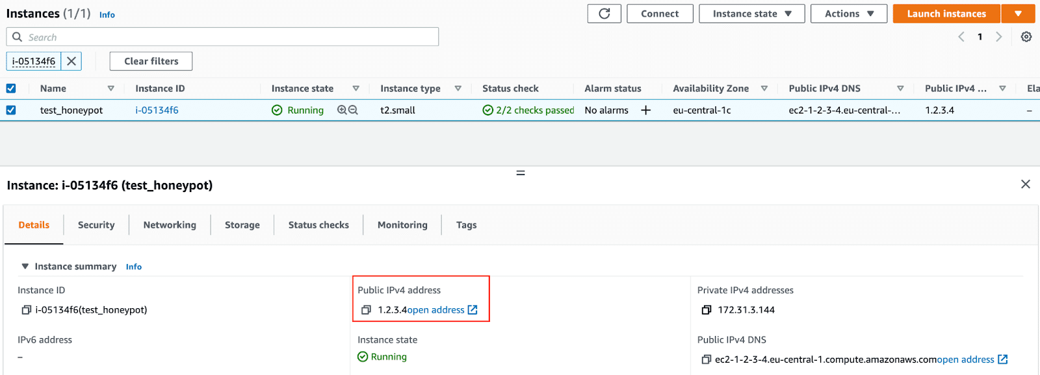Add alarm plus icon in Alarm status
The width and height of the screenshot is (1040, 375).
tap(646, 110)
